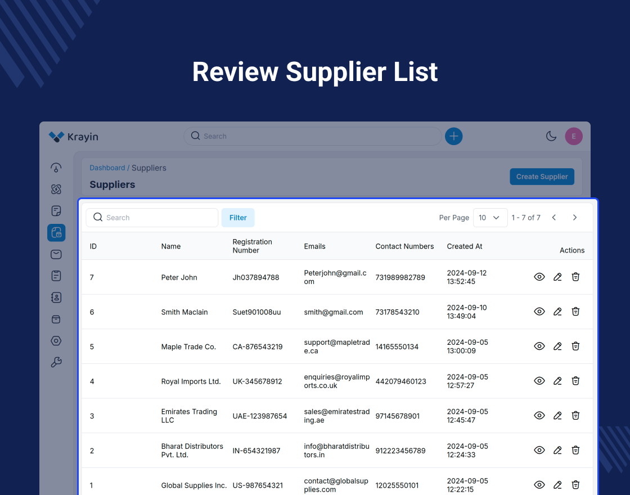Open the Mail sidebar icon
Viewport: 630px width, 495px height.
point(56,254)
